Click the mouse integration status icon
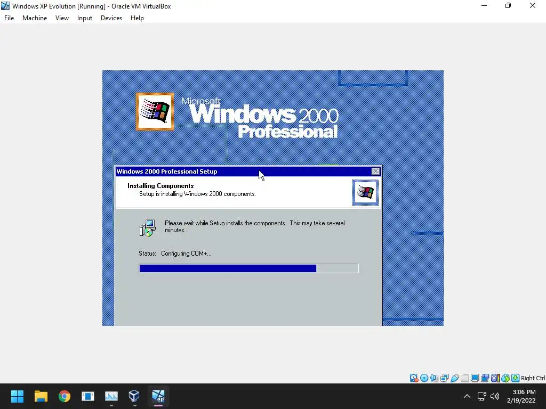The width and height of the screenshot is (546, 409). coord(505,378)
